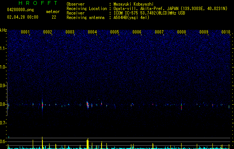Click time marker 0004 on the spectrogram
Image resolution: width=234 pixels, height=149 pixels.
tap(92, 32)
